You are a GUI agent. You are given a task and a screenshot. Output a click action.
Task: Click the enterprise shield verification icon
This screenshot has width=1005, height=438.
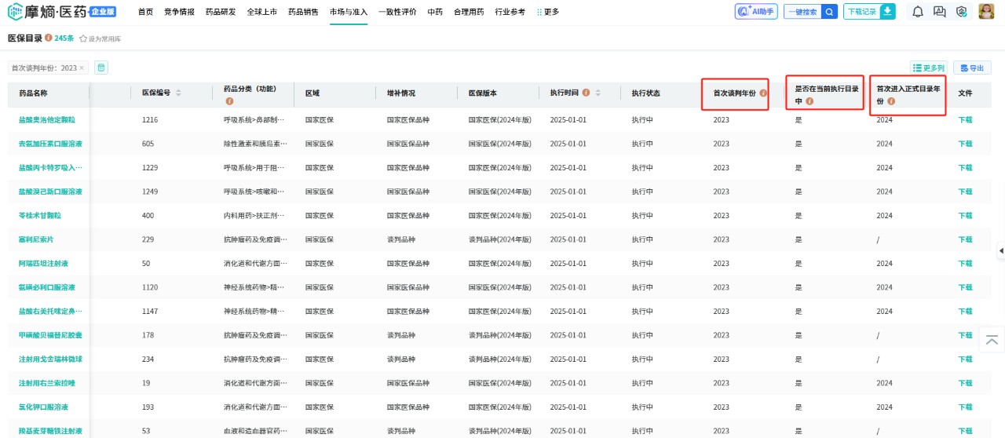tap(960, 12)
